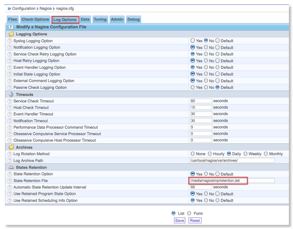Screen dimensions: 293x229
Task: Click help icon beside Syslog Logging Option
Action: coord(9,41)
